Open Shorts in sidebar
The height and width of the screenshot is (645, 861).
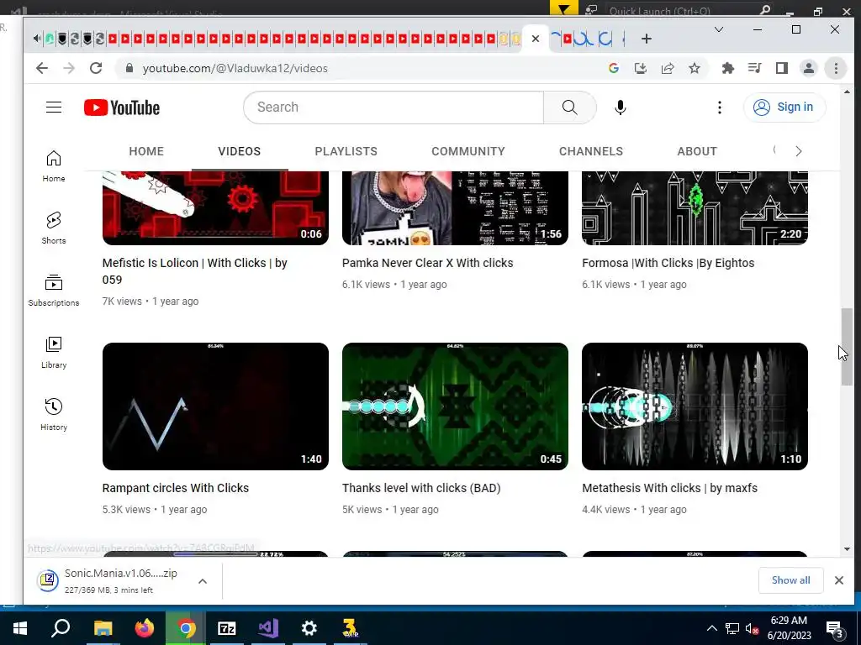coord(54,228)
